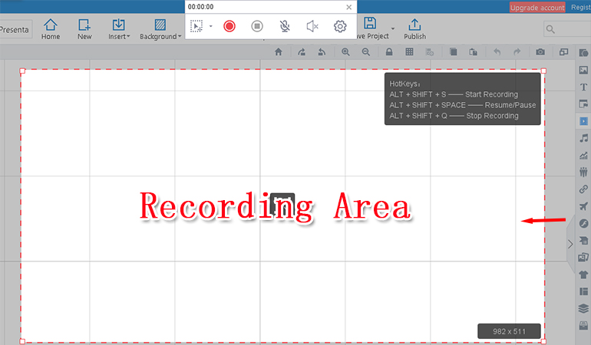This screenshot has width=591, height=345.
Task: Zoom in with magnifier plus icon
Action: (345, 52)
